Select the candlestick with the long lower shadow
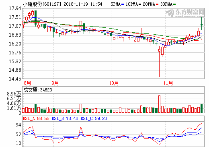209x147 pixels. coord(159,61)
